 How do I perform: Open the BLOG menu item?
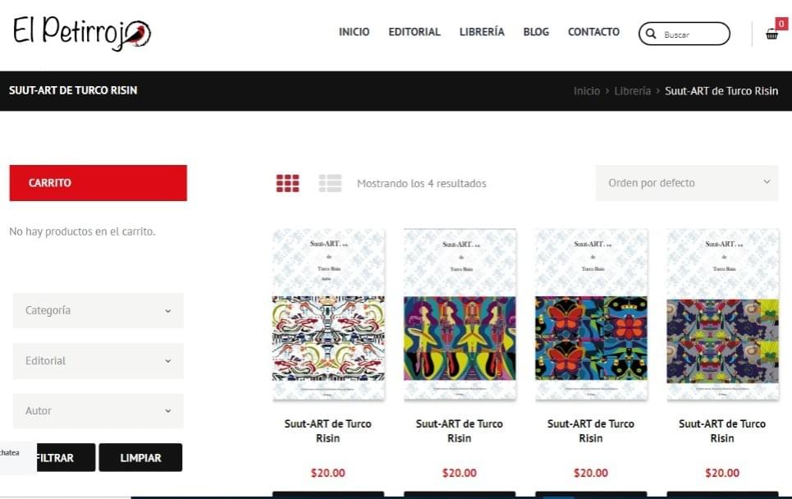pyautogui.click(x=536, y=32)
